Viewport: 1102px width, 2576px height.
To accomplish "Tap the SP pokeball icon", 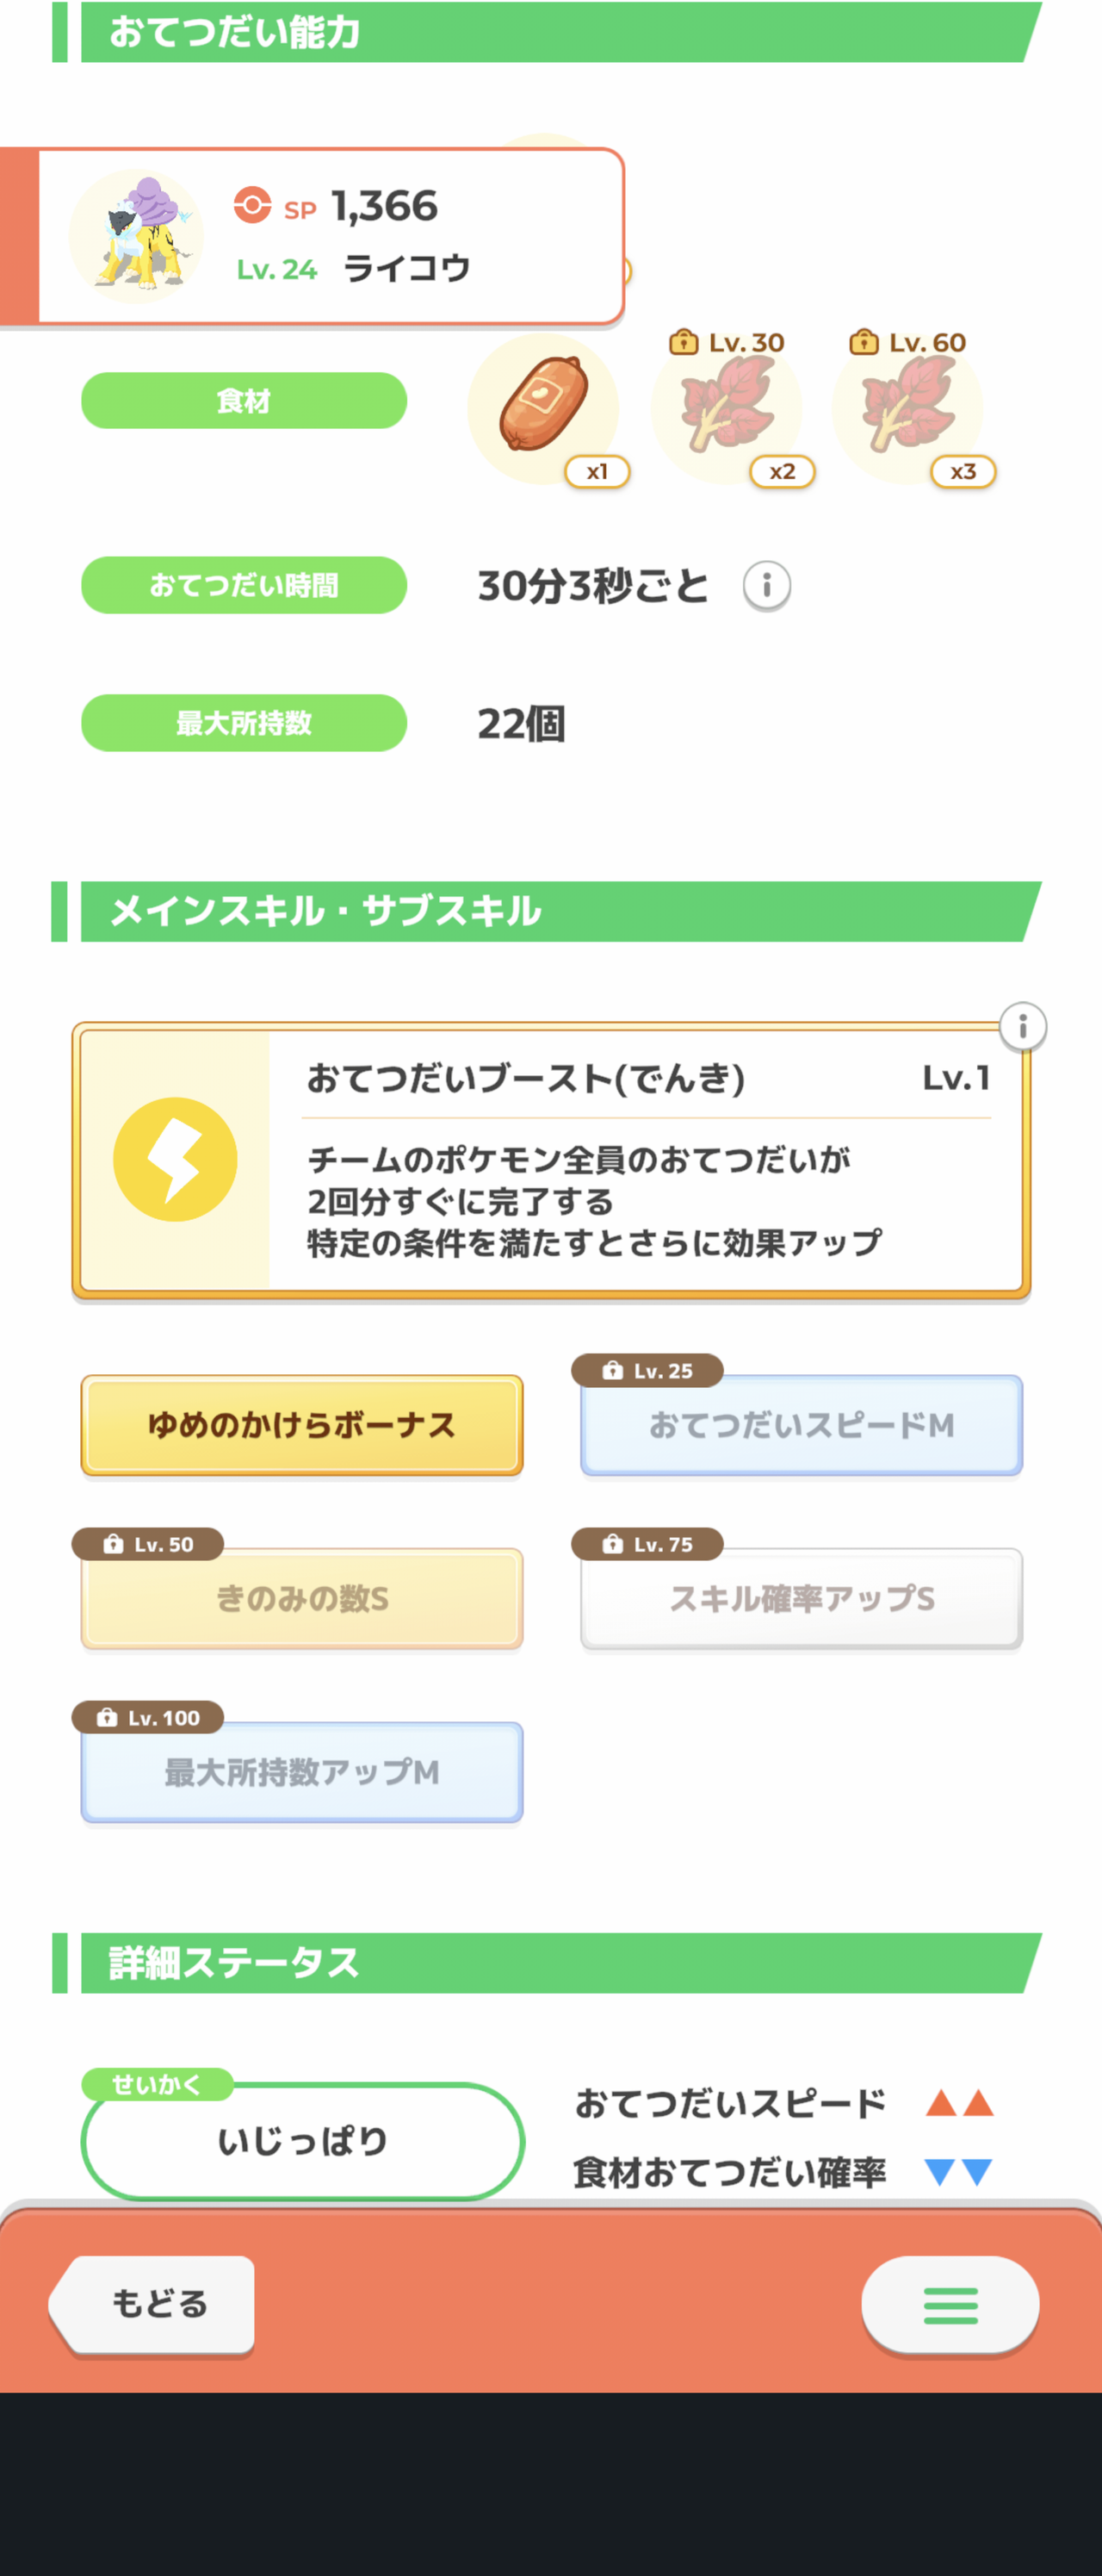I will 253,205.
